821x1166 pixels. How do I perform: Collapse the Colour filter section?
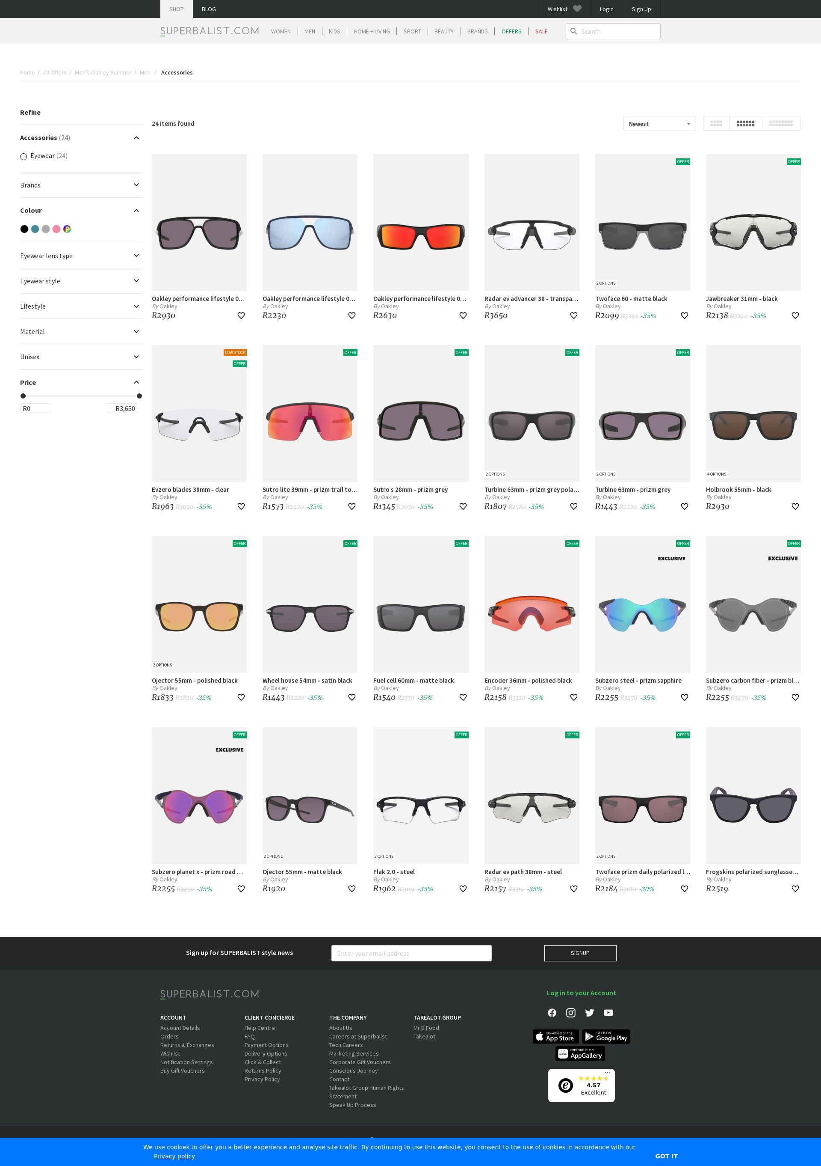(136, 210)
